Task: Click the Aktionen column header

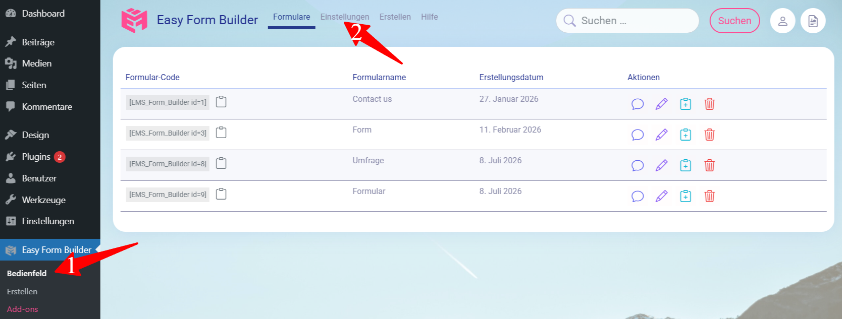Action: tap(644, 77)
